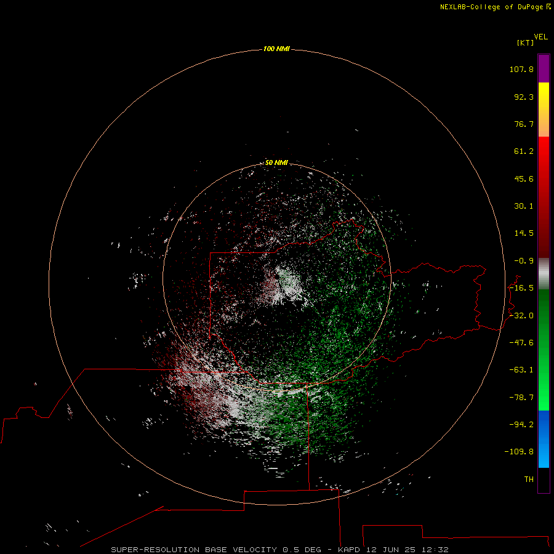This screenshot has width=554, height=554.
Task: Click the -47.6 legend value
Action: [521, 343]
